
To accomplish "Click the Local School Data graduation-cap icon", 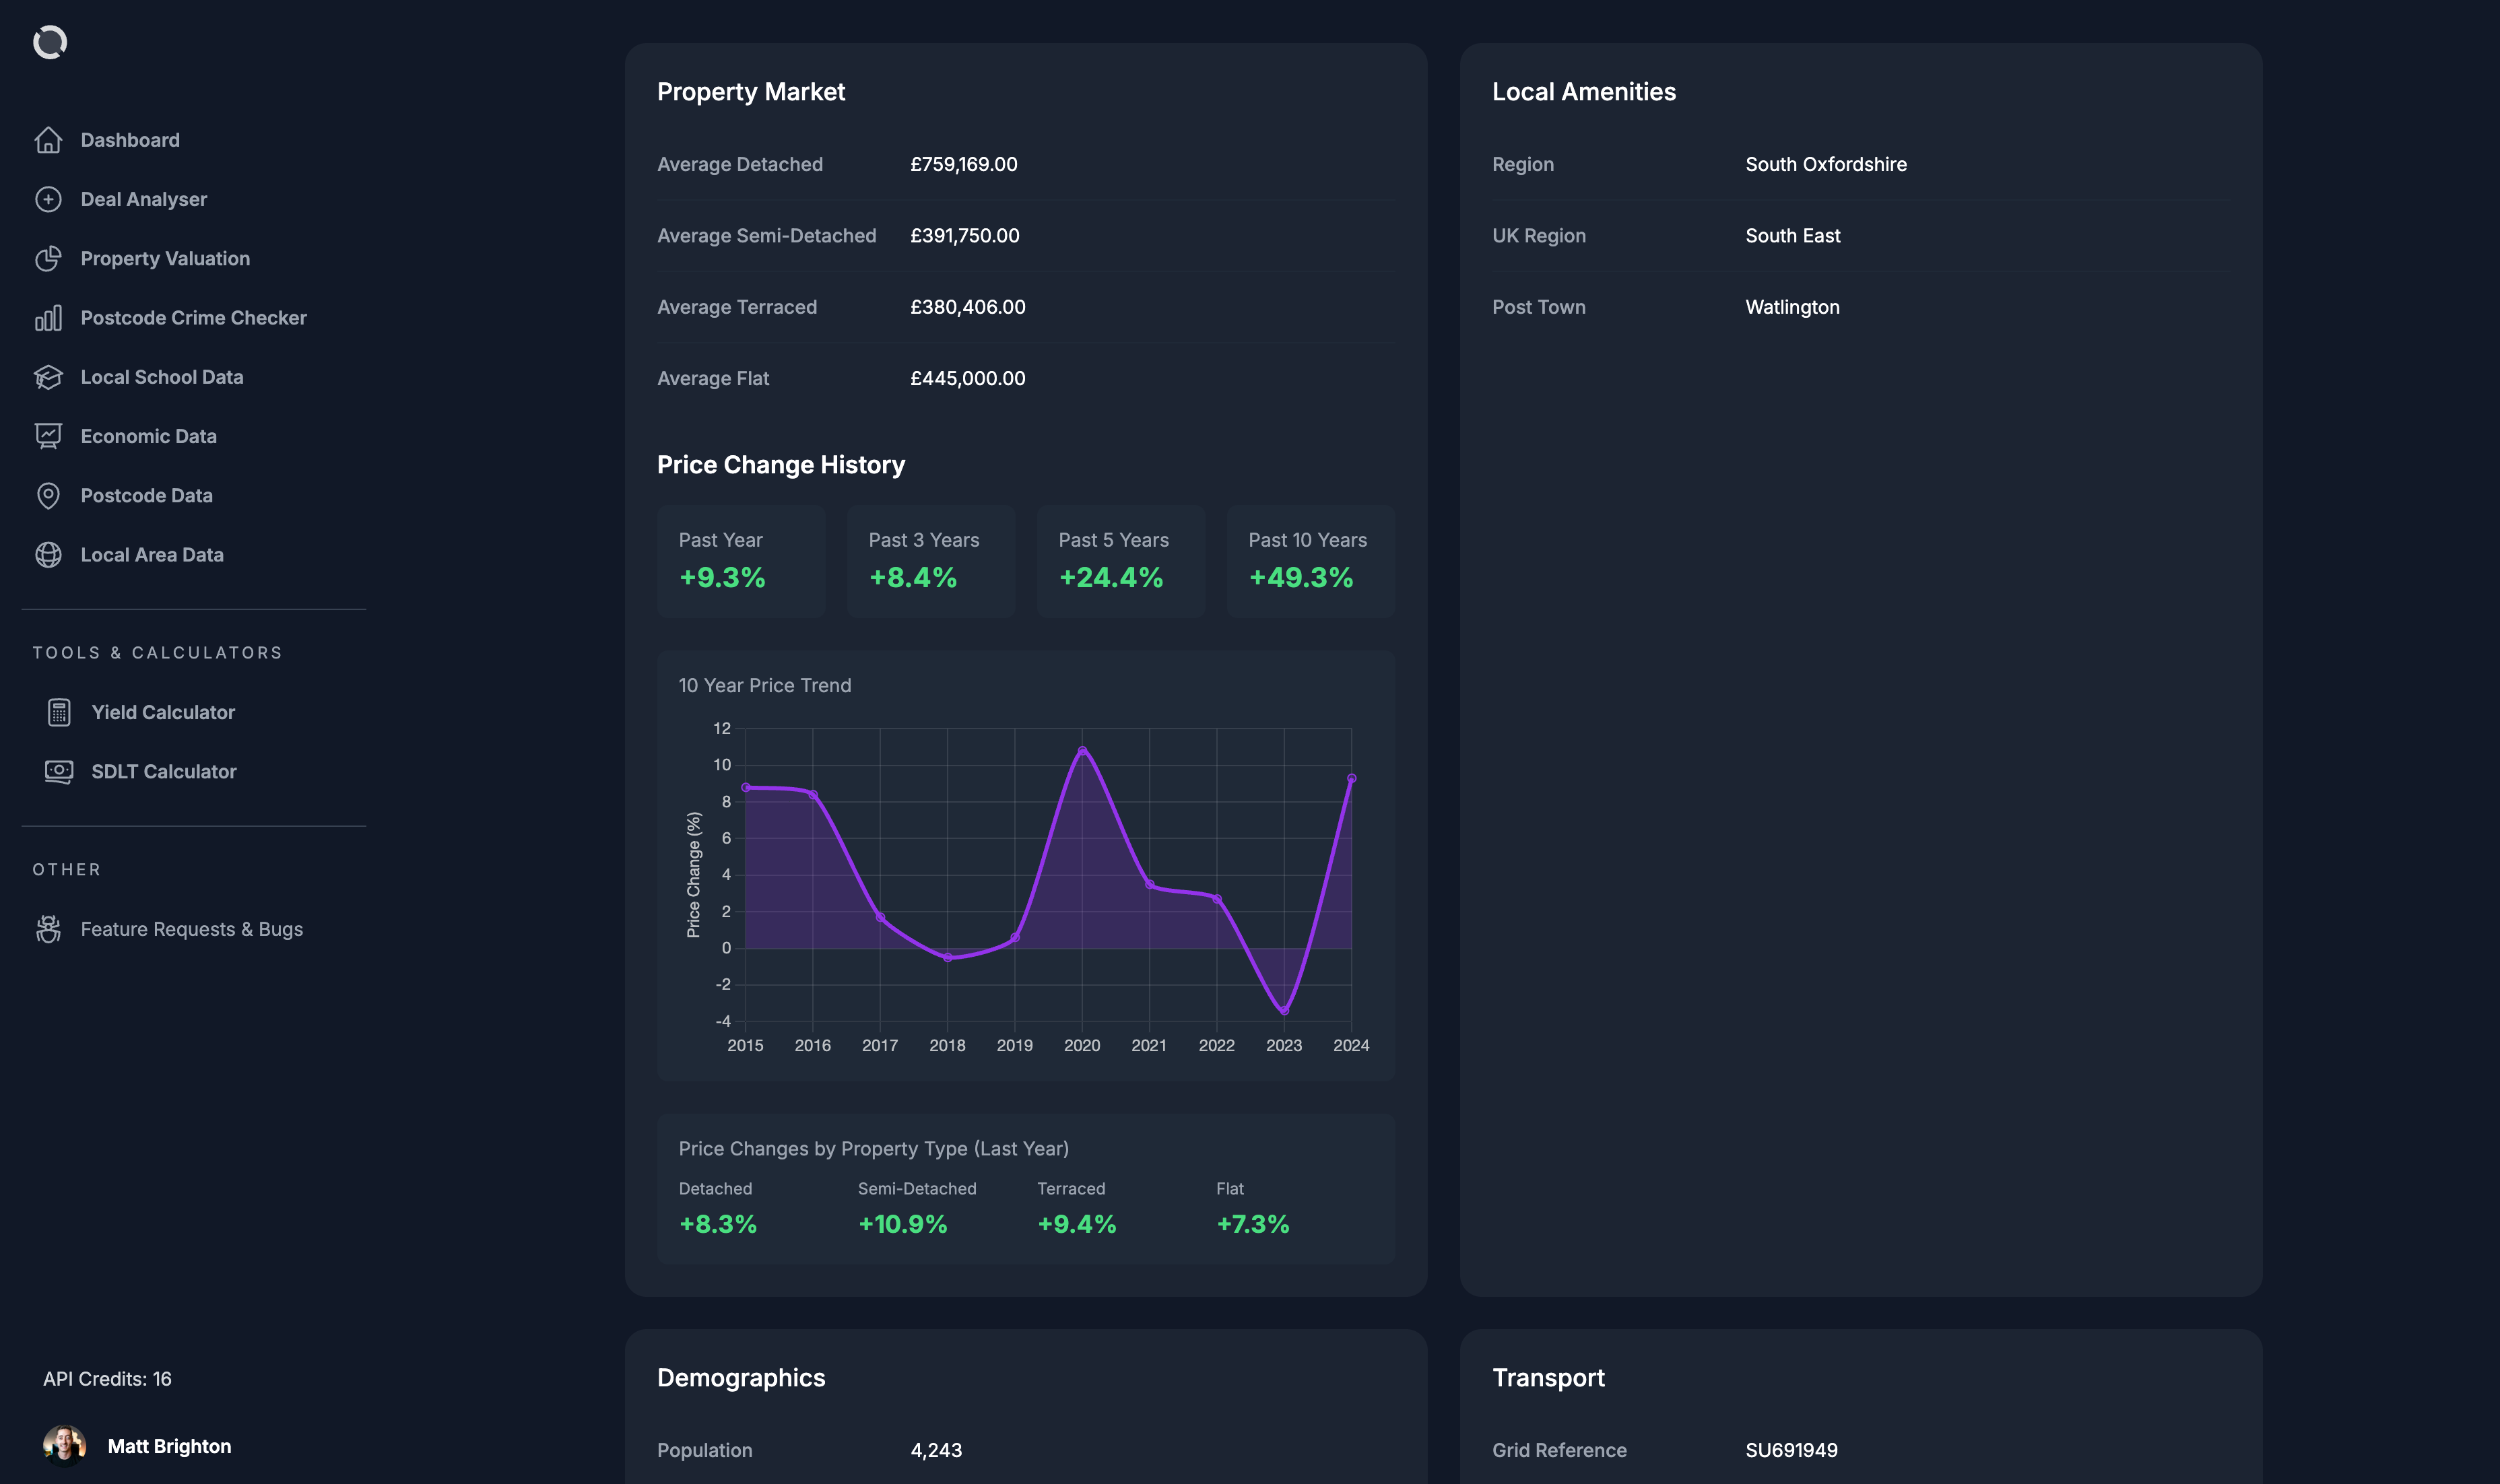I will pyautogui.click(x=48, y=377).
